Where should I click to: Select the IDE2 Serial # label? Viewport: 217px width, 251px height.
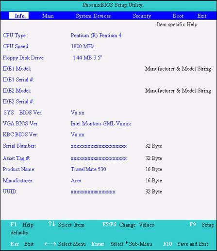(x=18, y=102)
